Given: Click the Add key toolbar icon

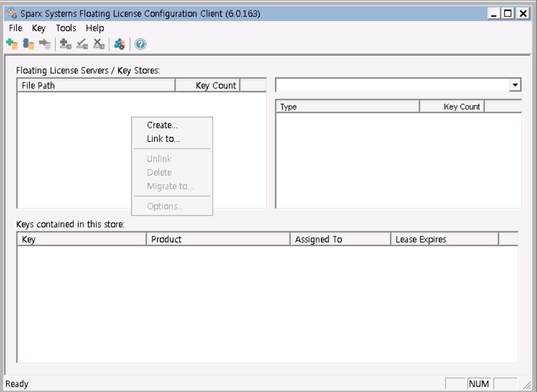Looking at the screenshot, I should point(66,44).
